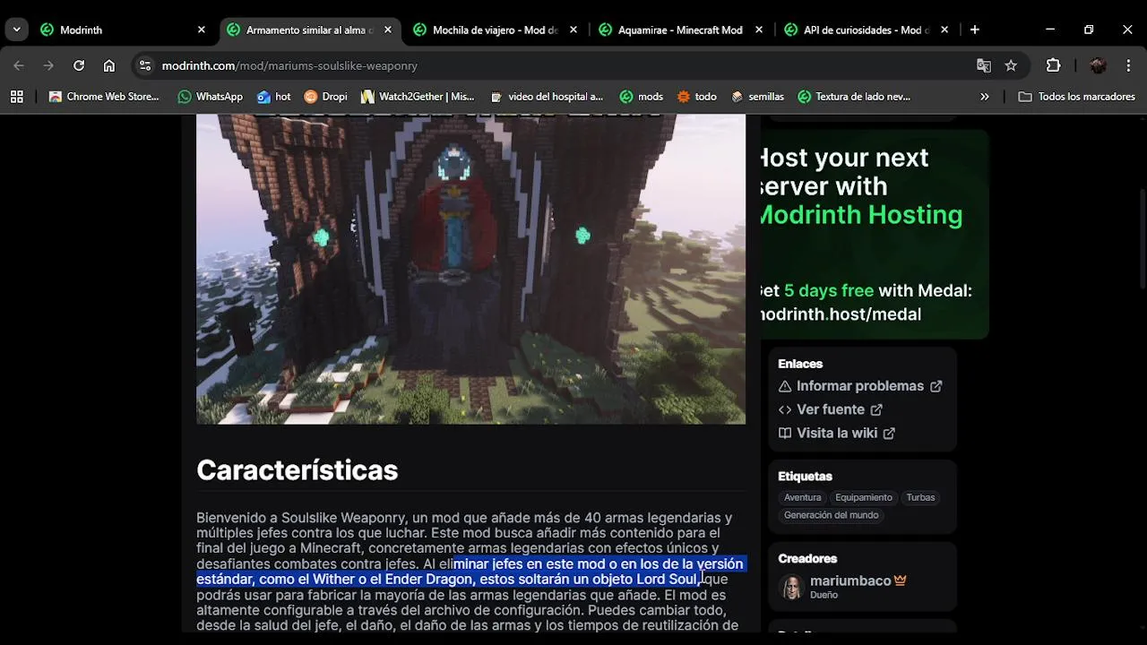1147x645 pixels.
Task: Select the Turbas tag
Action: (920, 497)
